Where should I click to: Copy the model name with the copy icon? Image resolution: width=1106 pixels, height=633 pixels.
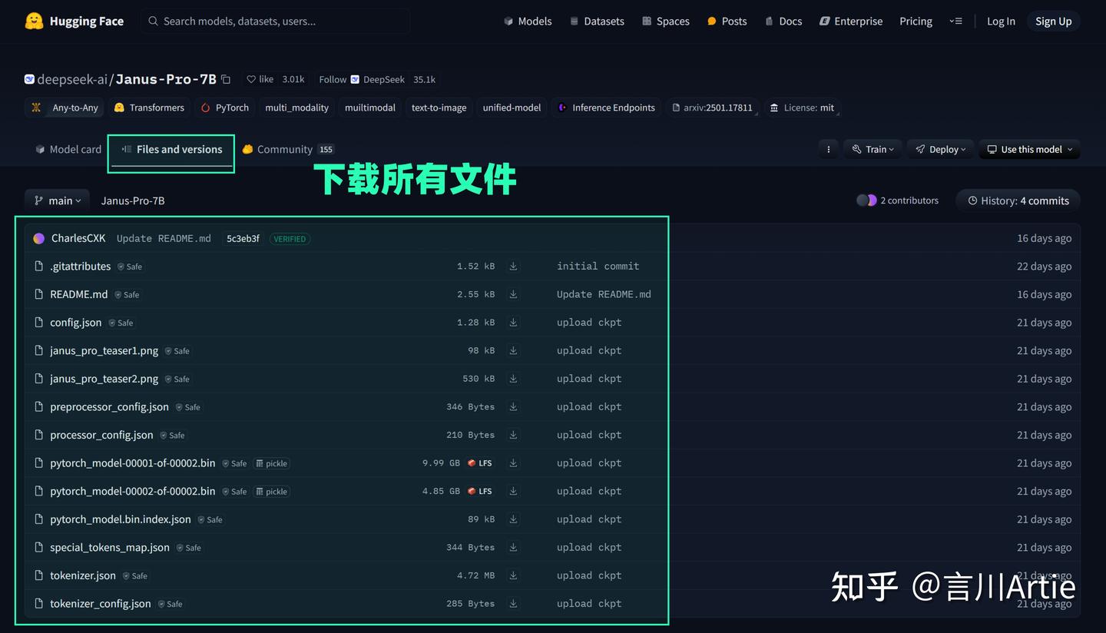click(226, 79)
